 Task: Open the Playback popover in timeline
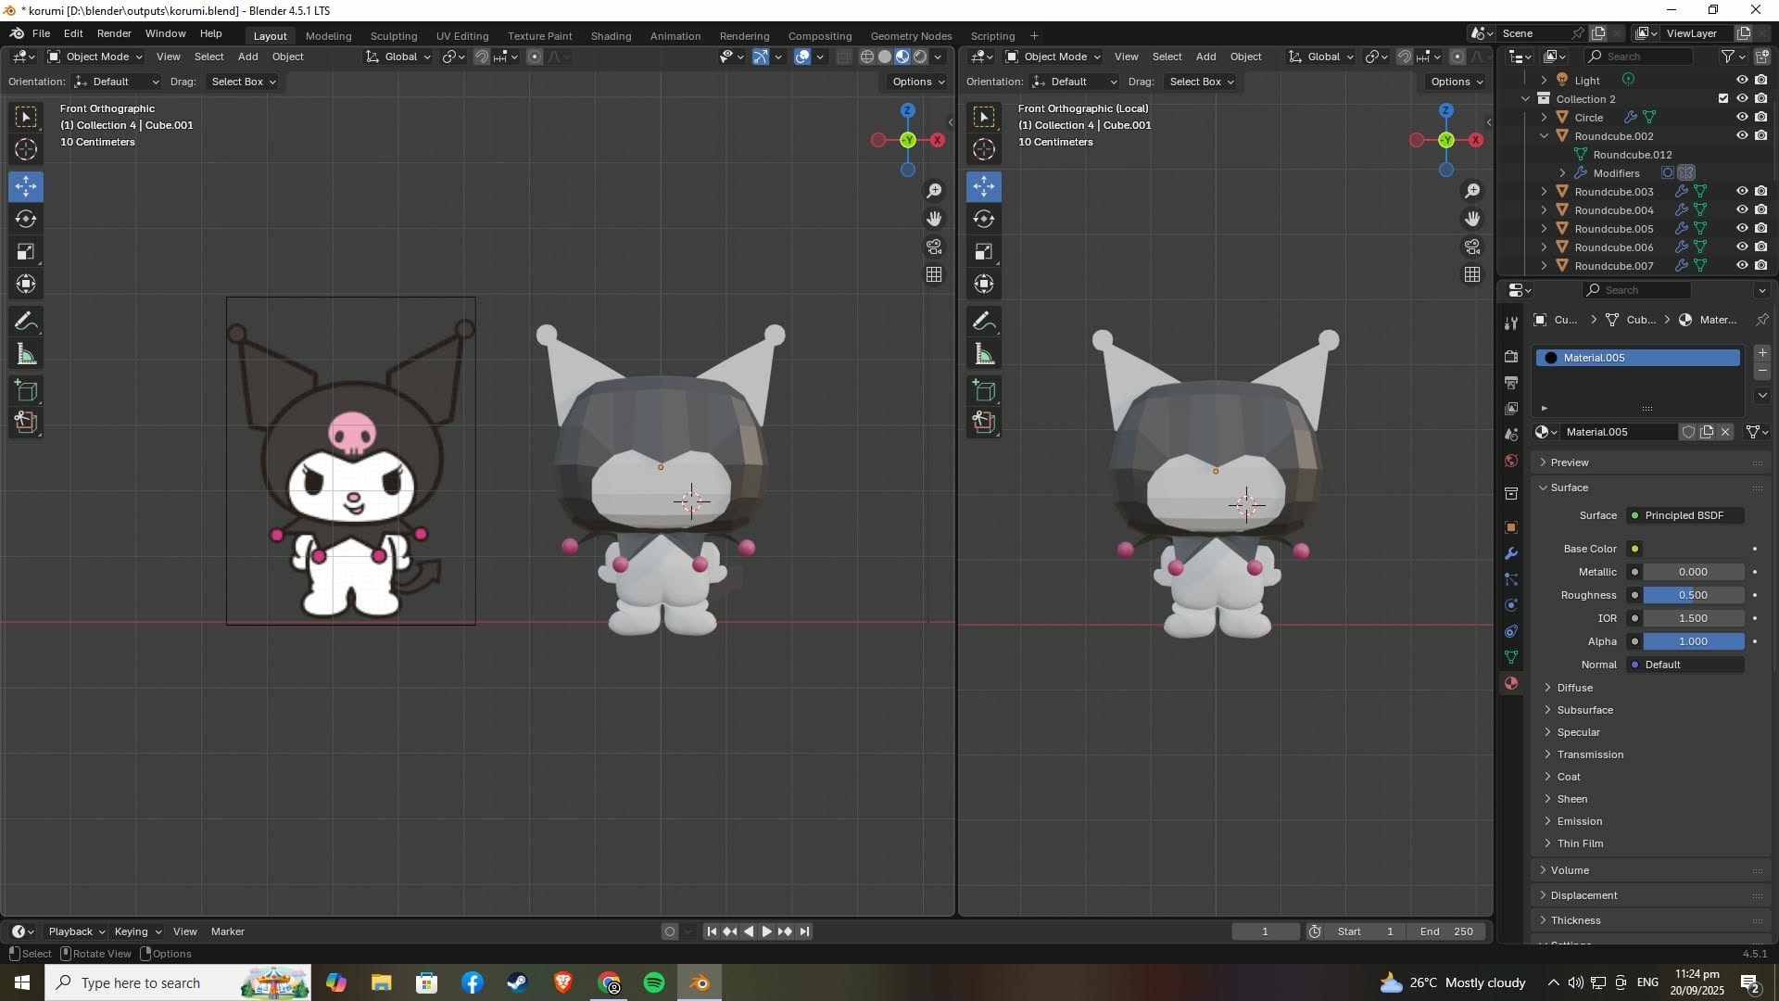[75, 931]
